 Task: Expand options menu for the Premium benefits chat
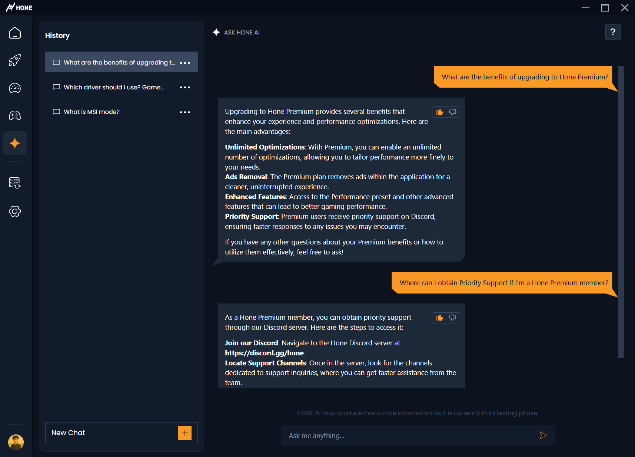[185, 63]
